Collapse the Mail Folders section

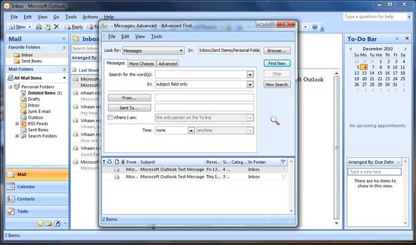tap(64, 69)
